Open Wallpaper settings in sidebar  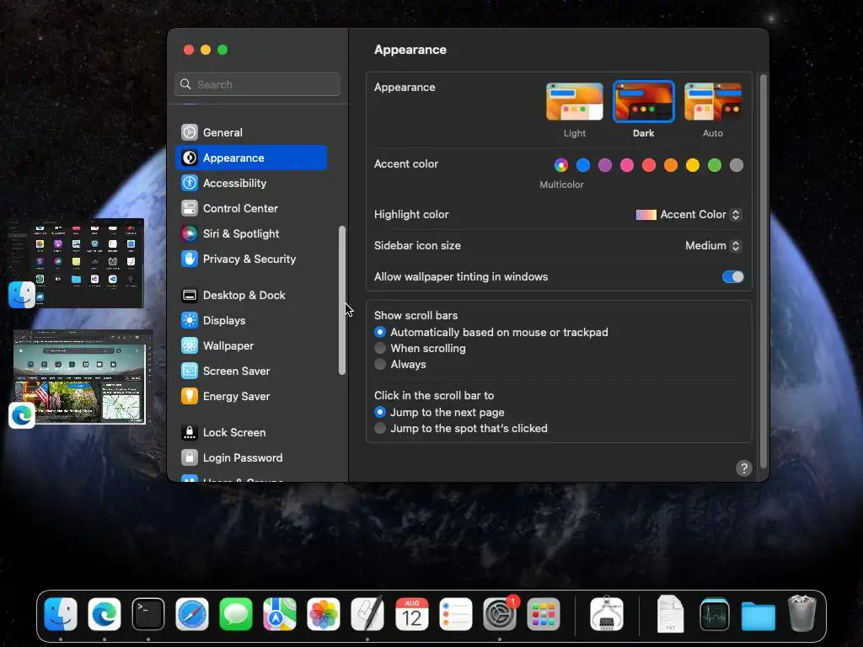click(x=251, y=346)
